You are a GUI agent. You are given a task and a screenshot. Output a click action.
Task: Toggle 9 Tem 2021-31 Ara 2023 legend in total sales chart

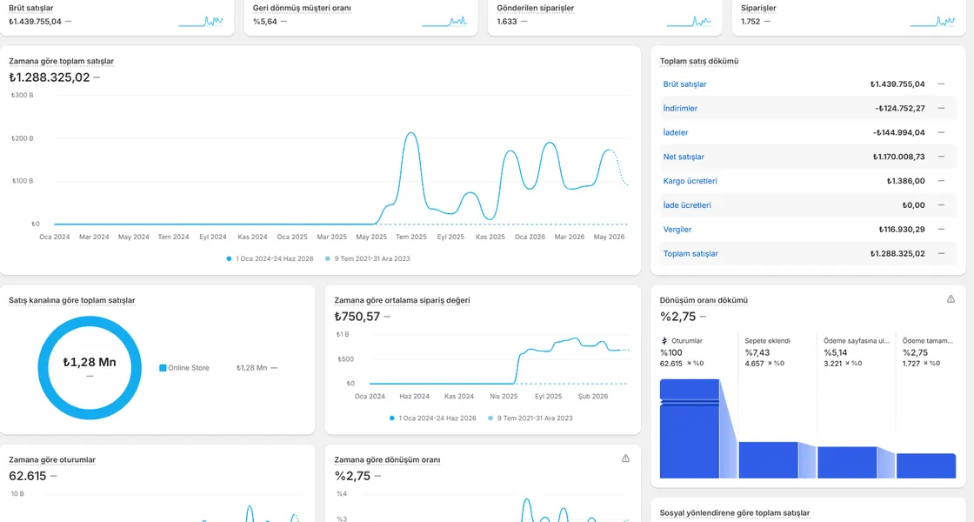(x=368, y=258)
